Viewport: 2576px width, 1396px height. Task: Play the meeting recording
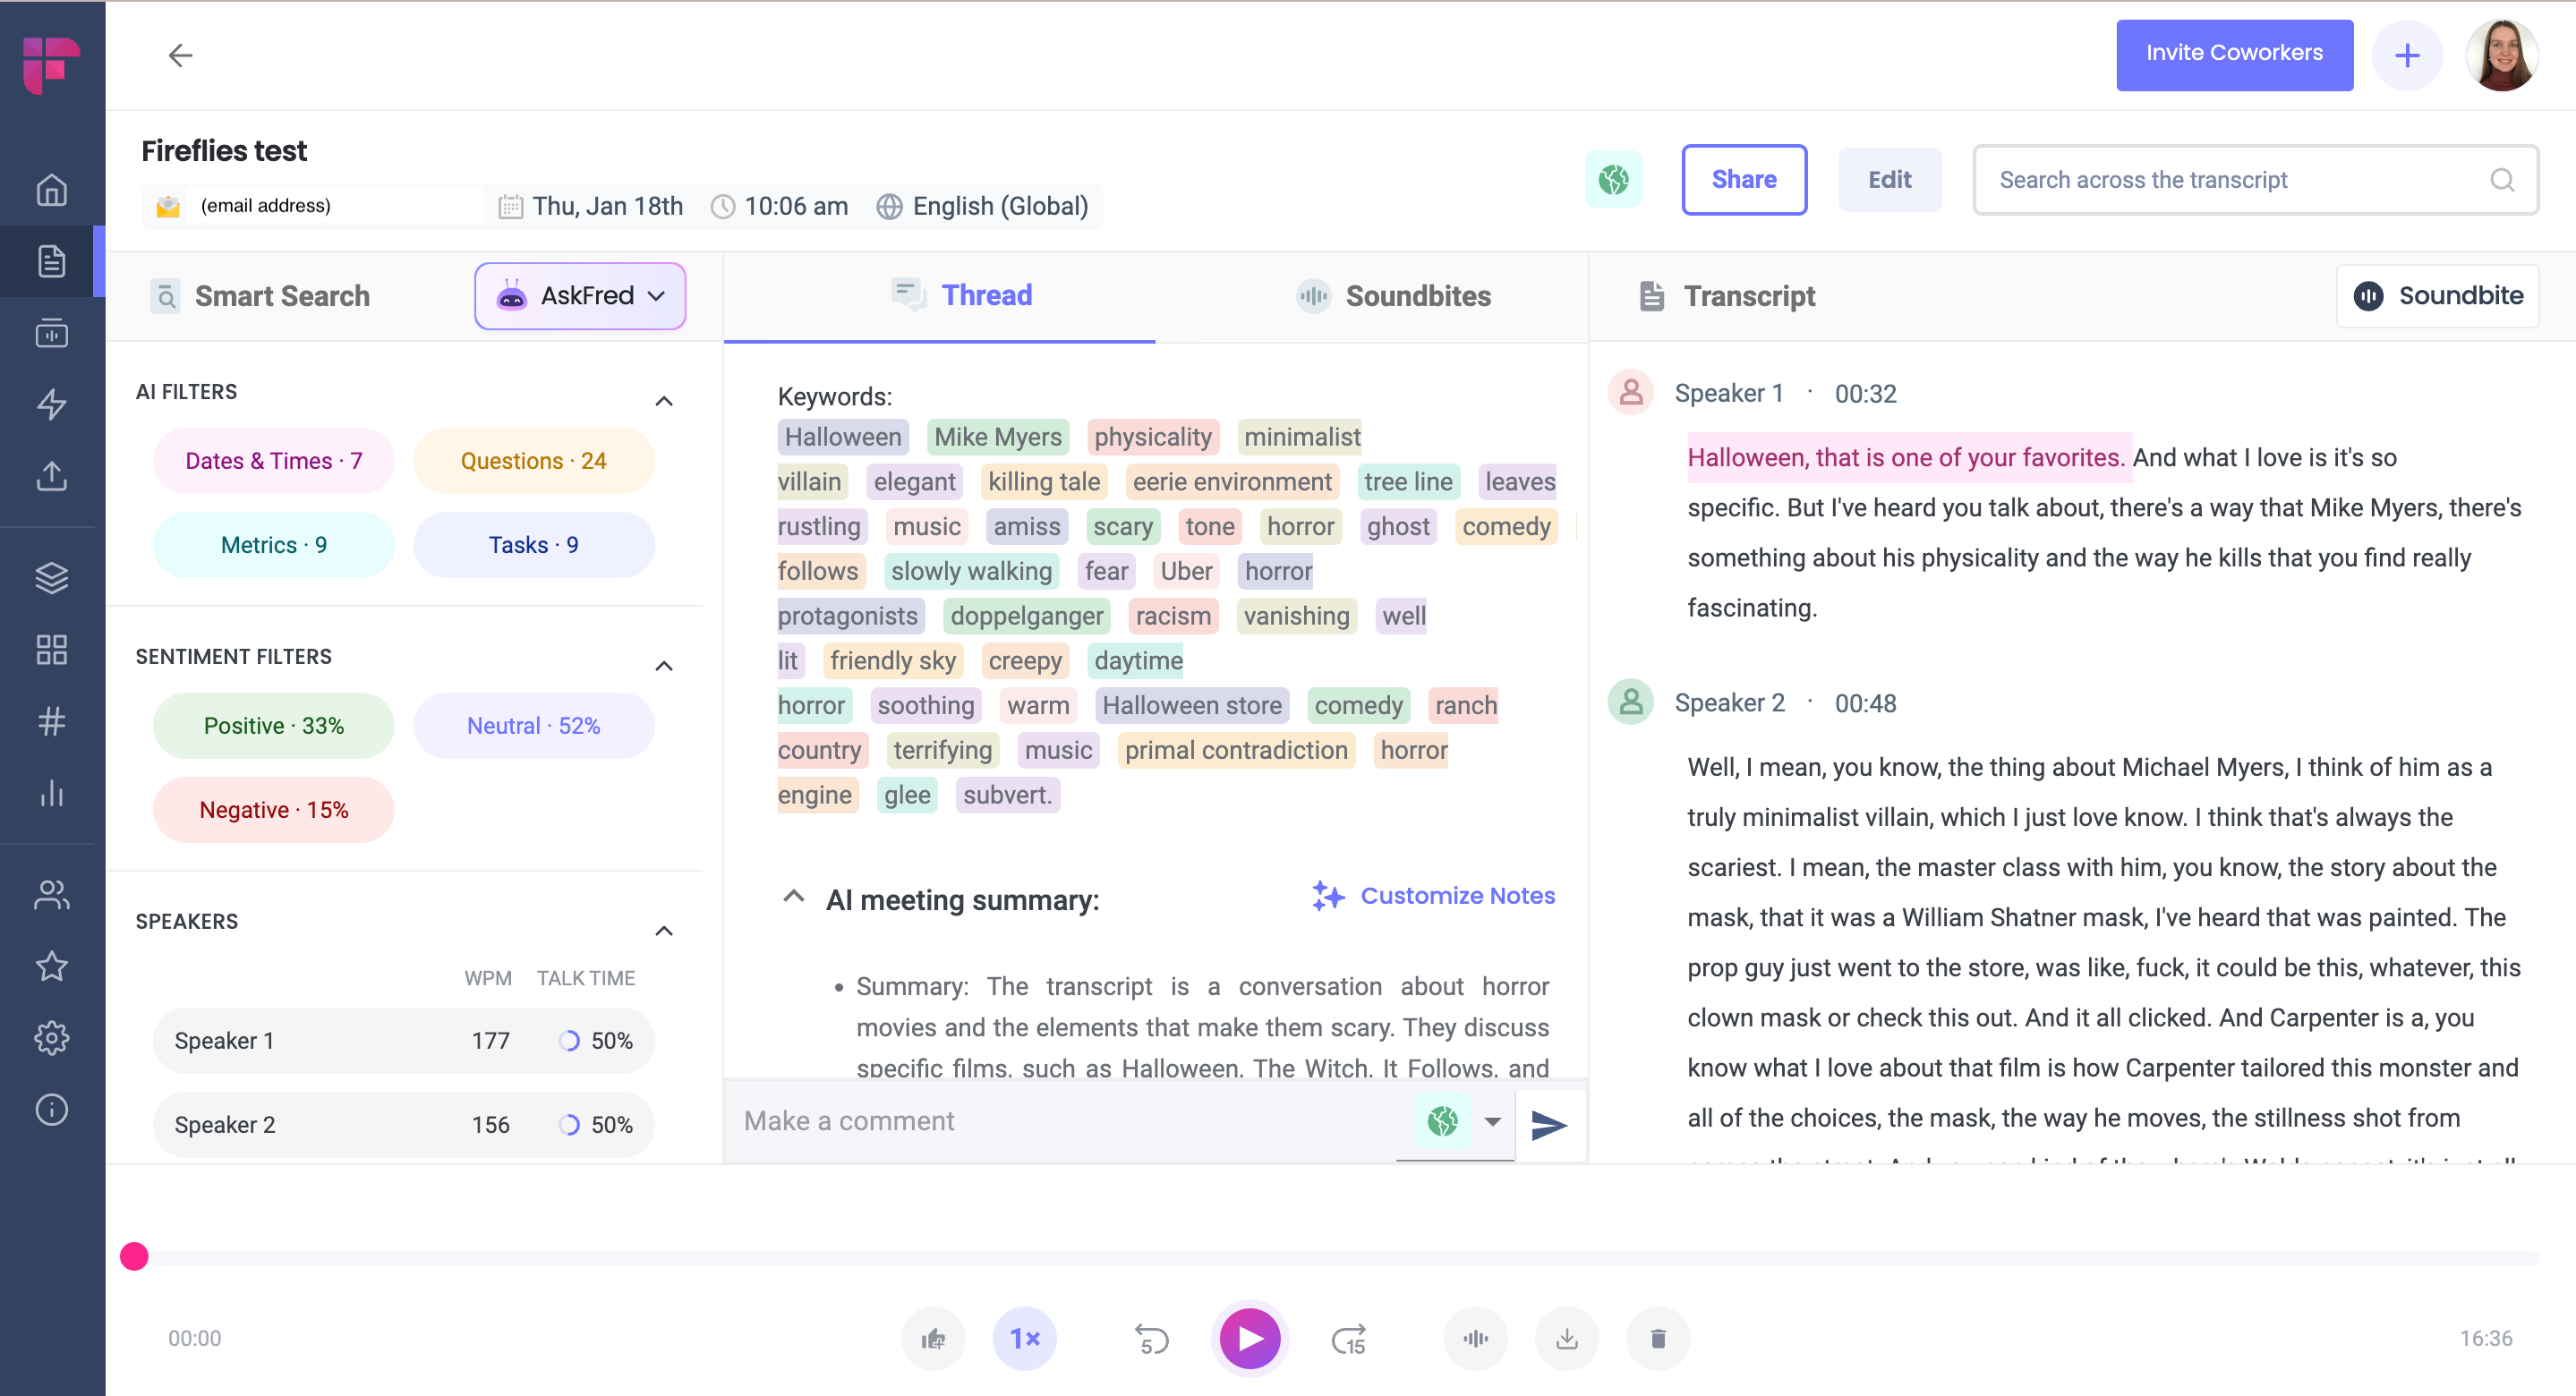click(1249, 1338)
